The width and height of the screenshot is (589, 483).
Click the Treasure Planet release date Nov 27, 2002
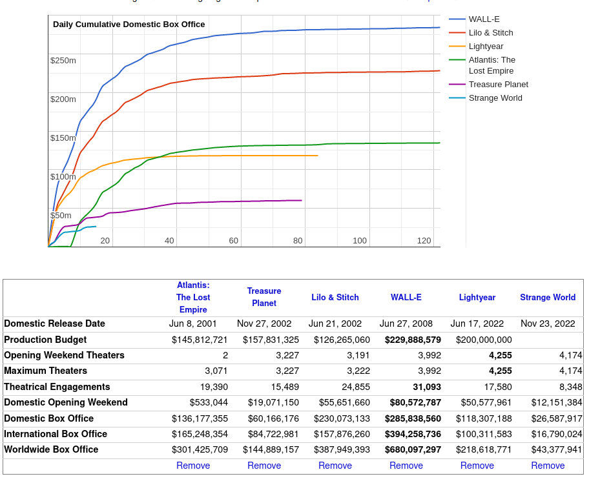(x=264, y=324)
